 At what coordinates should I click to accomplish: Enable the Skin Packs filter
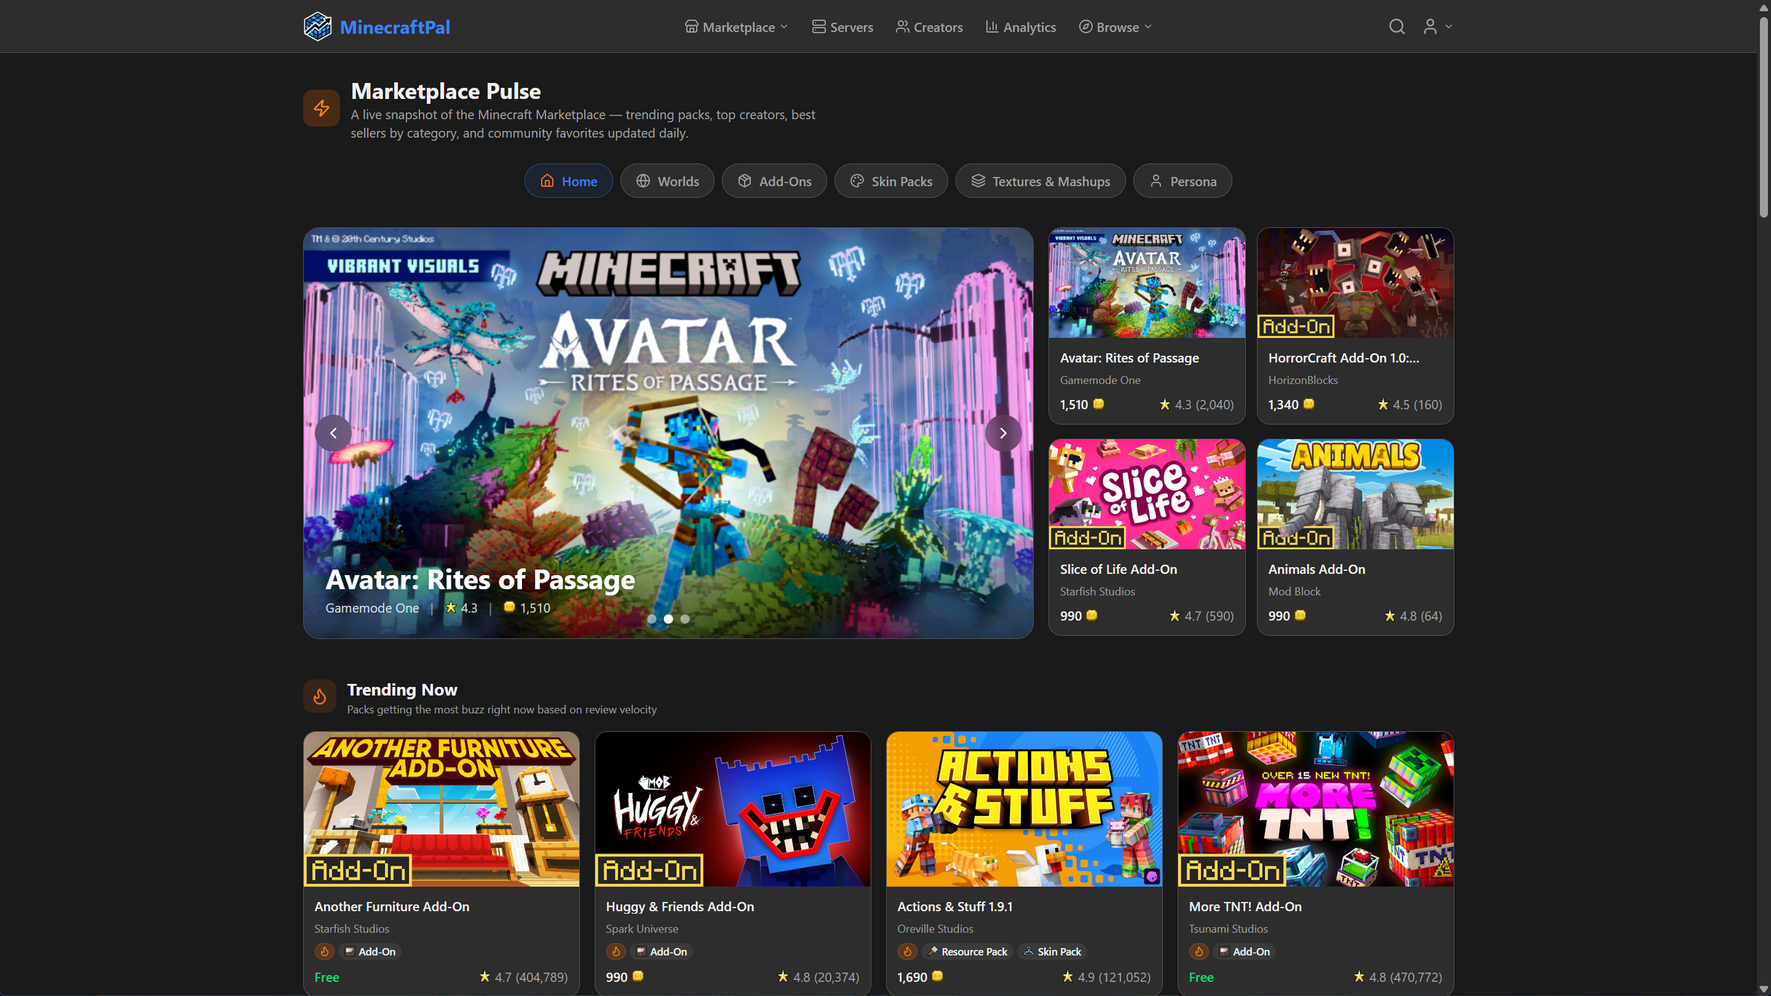[890, 181]
